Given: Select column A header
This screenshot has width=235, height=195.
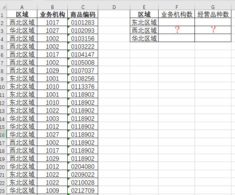Looking at the screenshot, I should click(22, 7).
